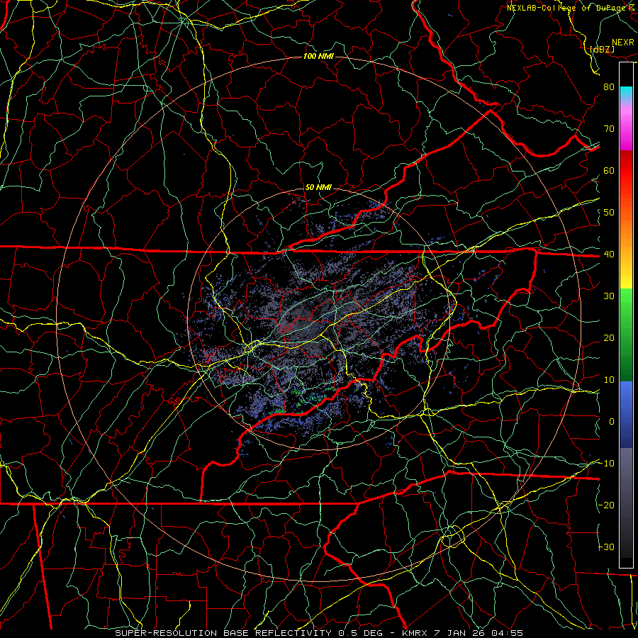Click the 40 dBZ scale value
Viewport: 638px width, 638px height.
point(609,254)
